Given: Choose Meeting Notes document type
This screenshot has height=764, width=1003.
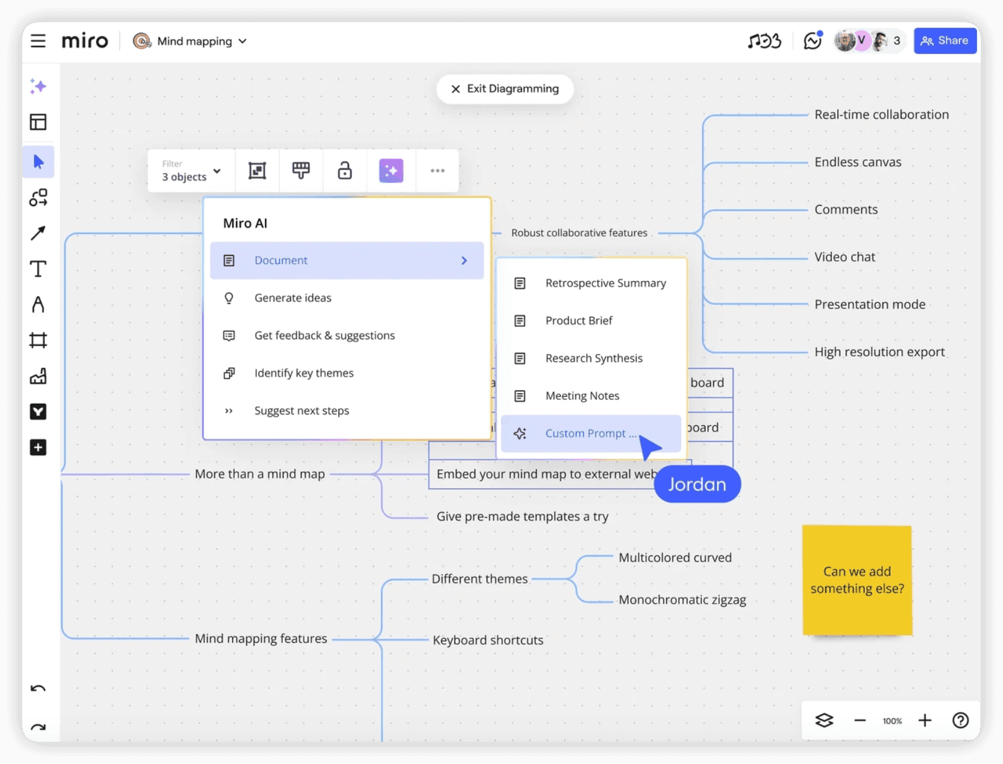Looking at the screenshot, I should tap(591, 396).
